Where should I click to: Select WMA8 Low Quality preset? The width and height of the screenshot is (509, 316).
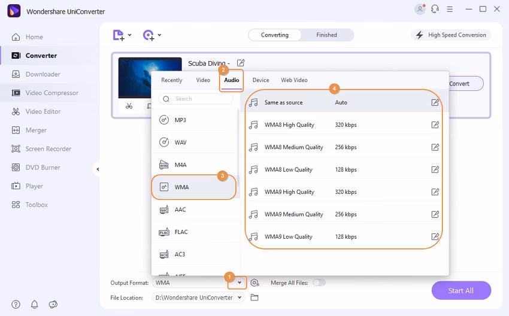344,170
